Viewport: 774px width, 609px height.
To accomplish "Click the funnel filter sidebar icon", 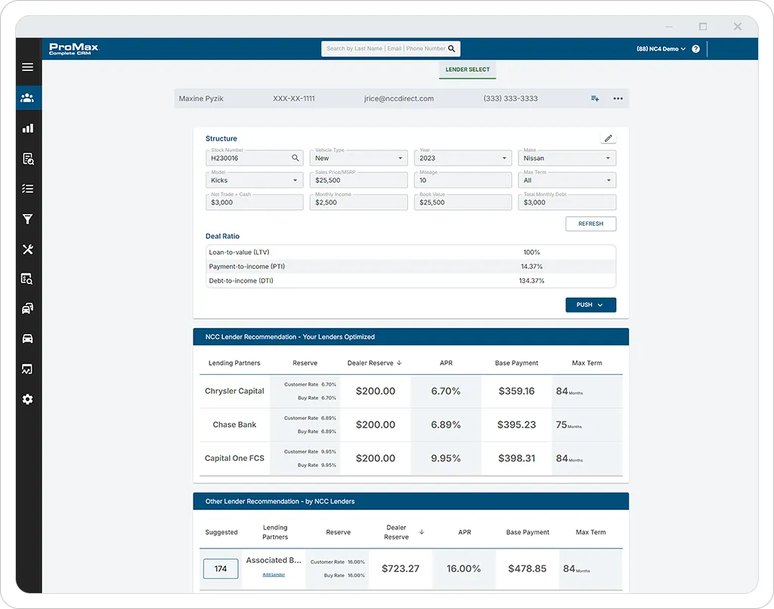I will [x=28, y=219].
